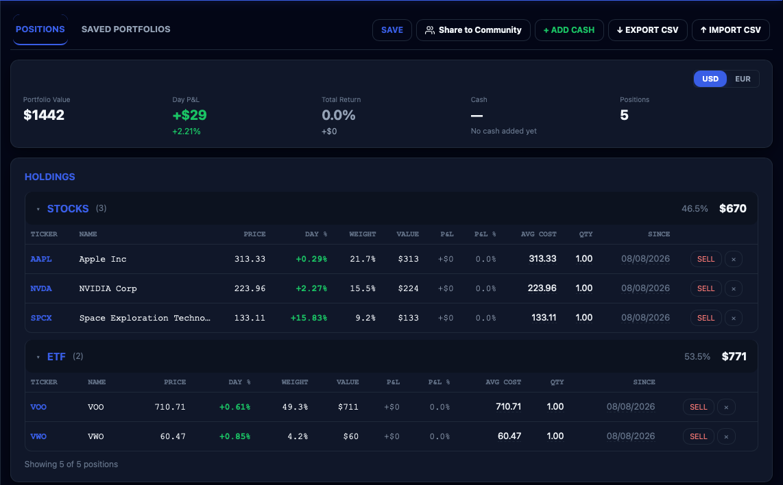Screen dimensions: 783x485
Task: Click the Space Exploration Techno… name
Action: click(x=145, y=318)
